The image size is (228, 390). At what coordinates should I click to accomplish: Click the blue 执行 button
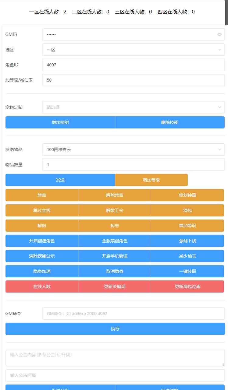tap(115, 329)
